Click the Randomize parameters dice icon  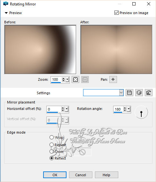click(x=139, y=93)
